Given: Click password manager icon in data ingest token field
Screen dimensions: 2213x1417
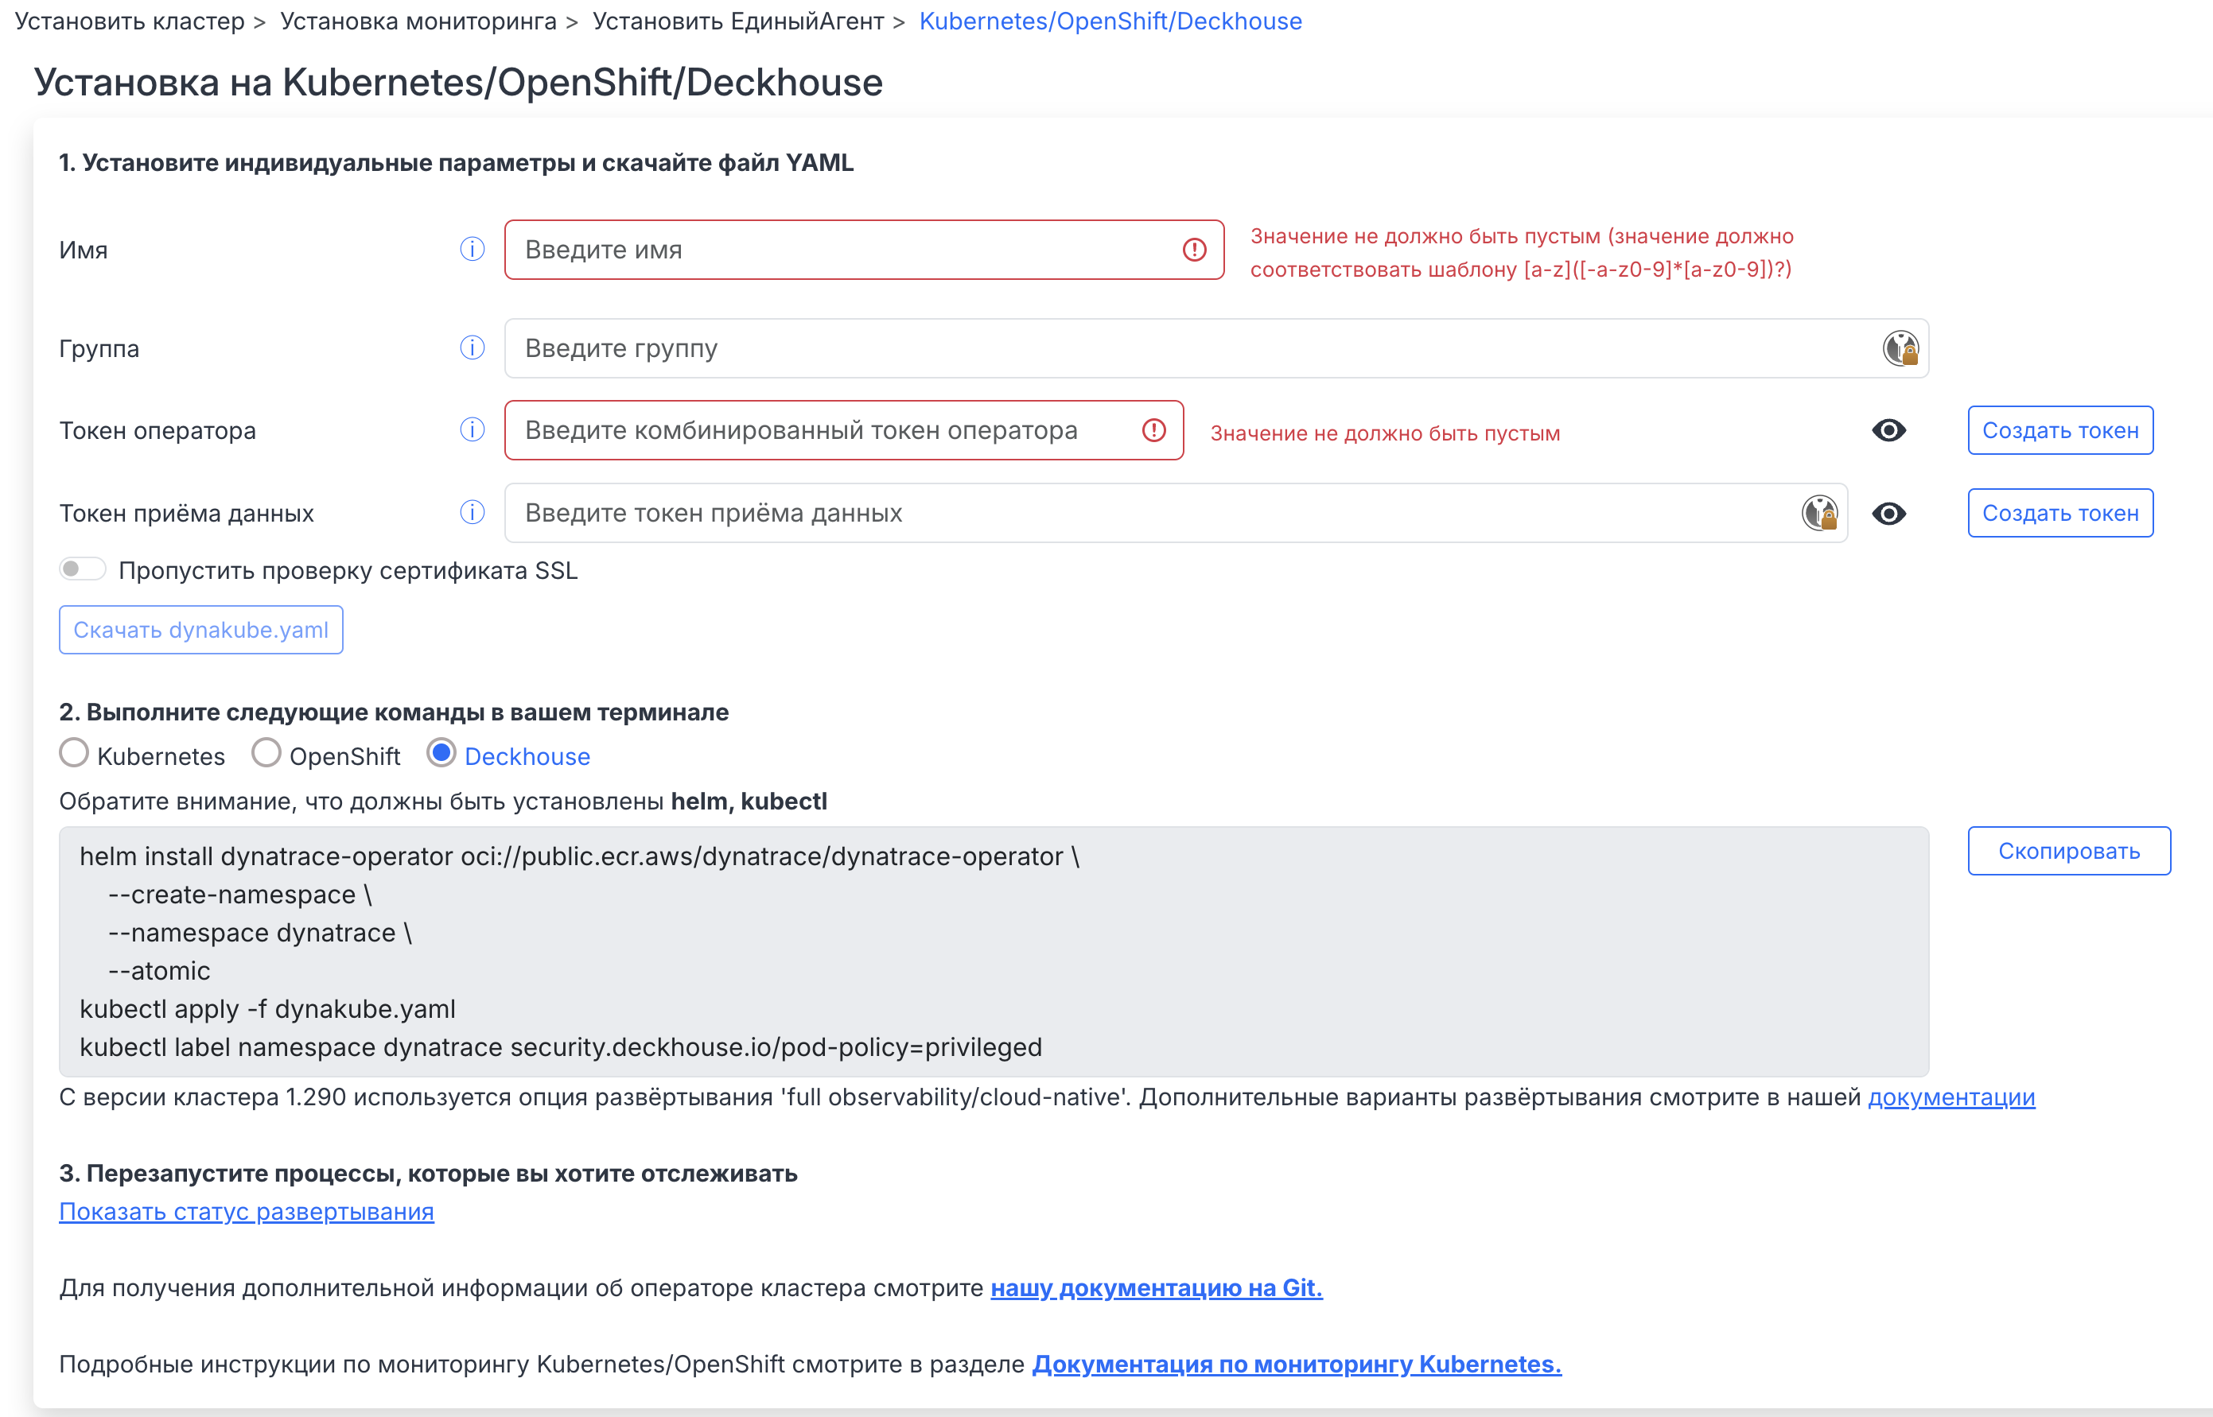Looking at the screenshot, I should point(1819,514).
